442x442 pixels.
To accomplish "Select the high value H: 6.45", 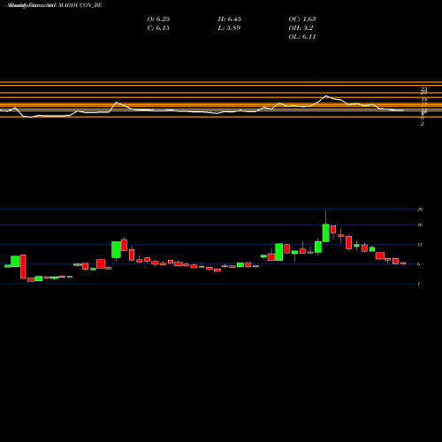I will tap(230, 19).
